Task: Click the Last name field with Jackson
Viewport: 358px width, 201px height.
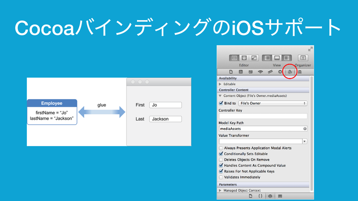Action: (166, 119)
